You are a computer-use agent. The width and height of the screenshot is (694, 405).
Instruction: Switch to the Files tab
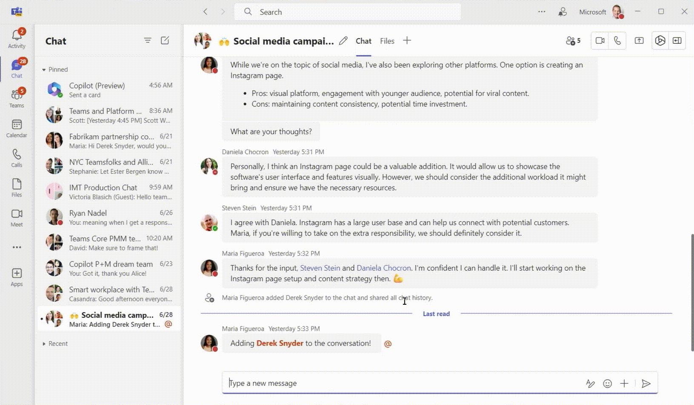pyautogui.click(x=387, y=41)
